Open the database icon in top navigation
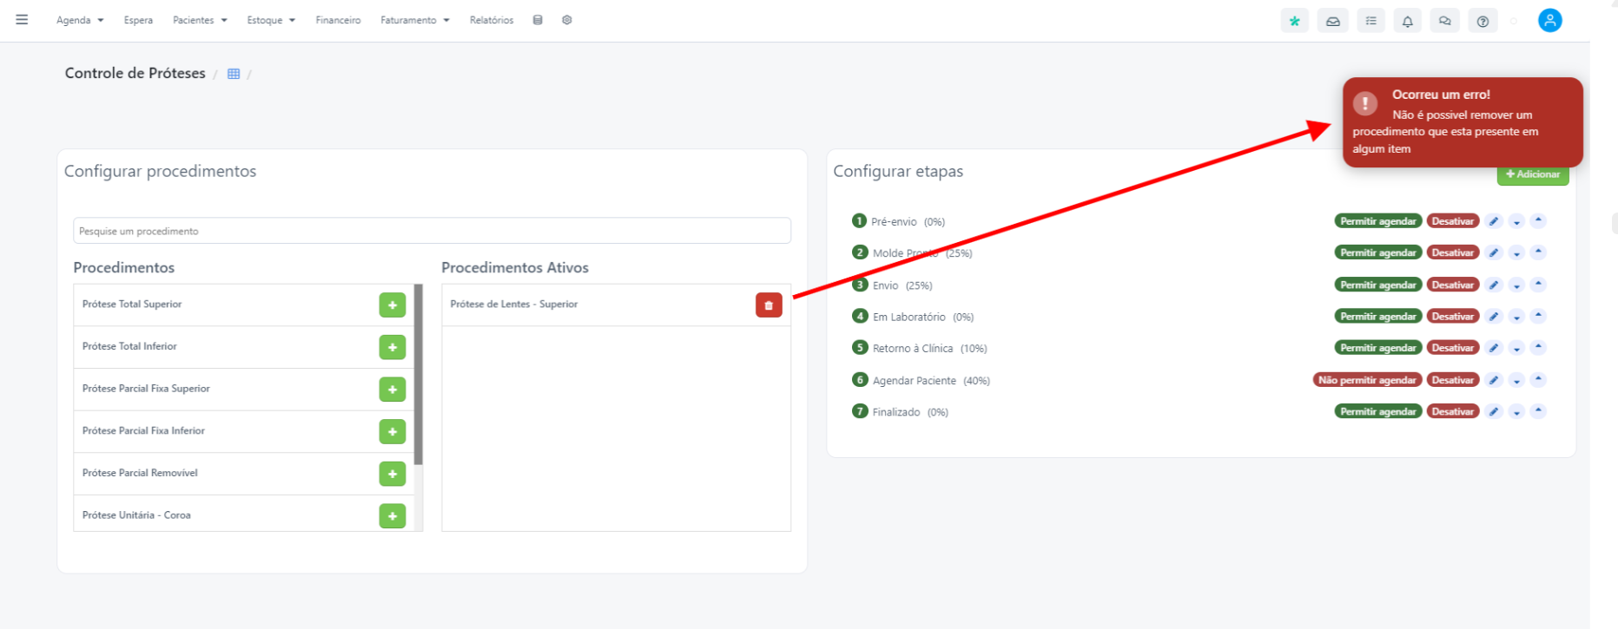This screenshot has width=1618, height=629. [x=538, y=20]
